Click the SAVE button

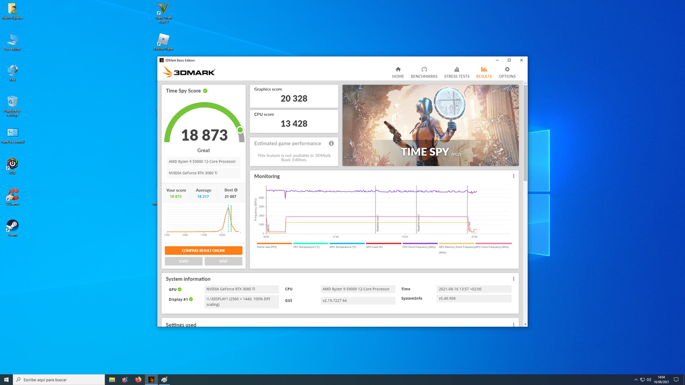(223, 261)
